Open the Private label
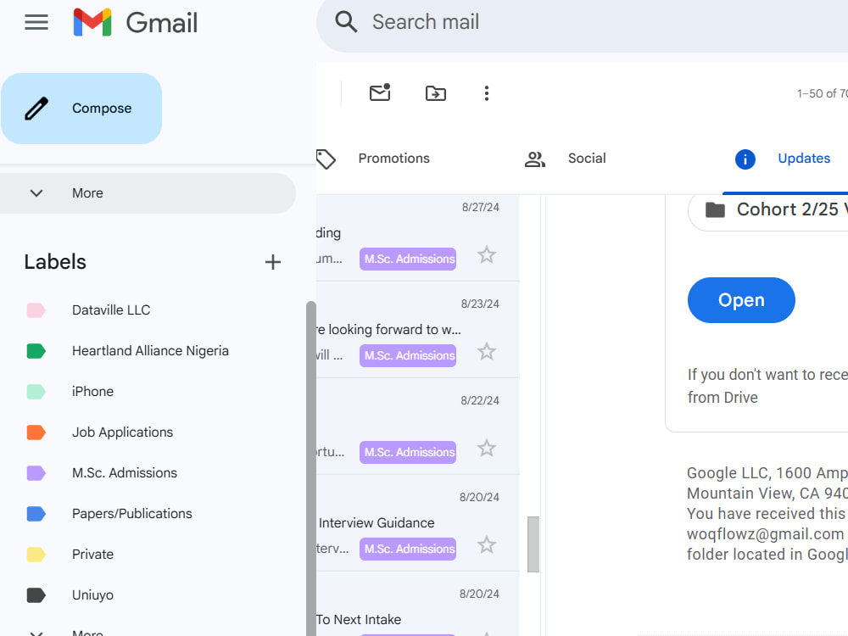This screenshot has height=636, width=848. pos(92,555)
